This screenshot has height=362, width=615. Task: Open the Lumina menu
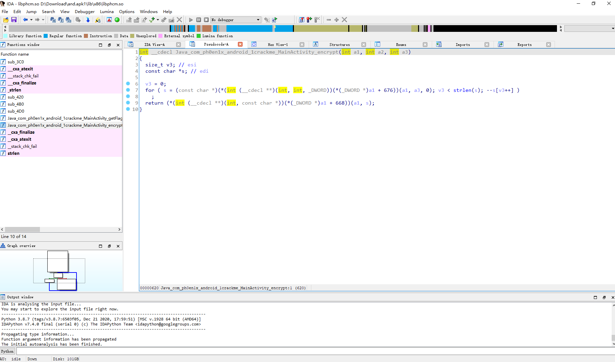point(107,11)
